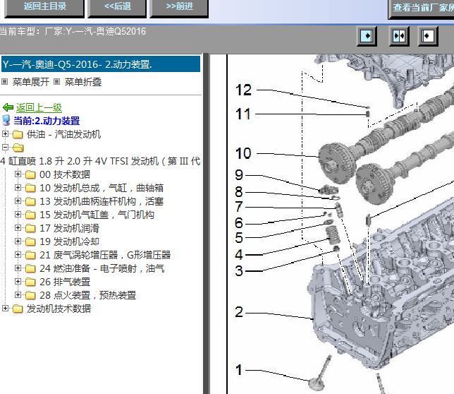This screenshot has height=394, width=454.
Task: Expand 19 发动机冷却
Action: tap(18, 241)
